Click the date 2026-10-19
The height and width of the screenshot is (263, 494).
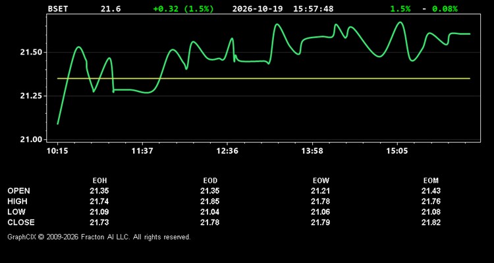258,9
